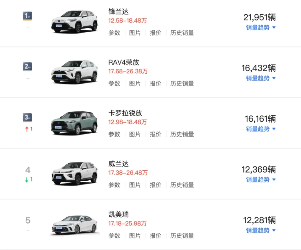Expand 销量趋势 dropdown for 威兰达
This screenshot has width=301, height=250.
point(260,180)
